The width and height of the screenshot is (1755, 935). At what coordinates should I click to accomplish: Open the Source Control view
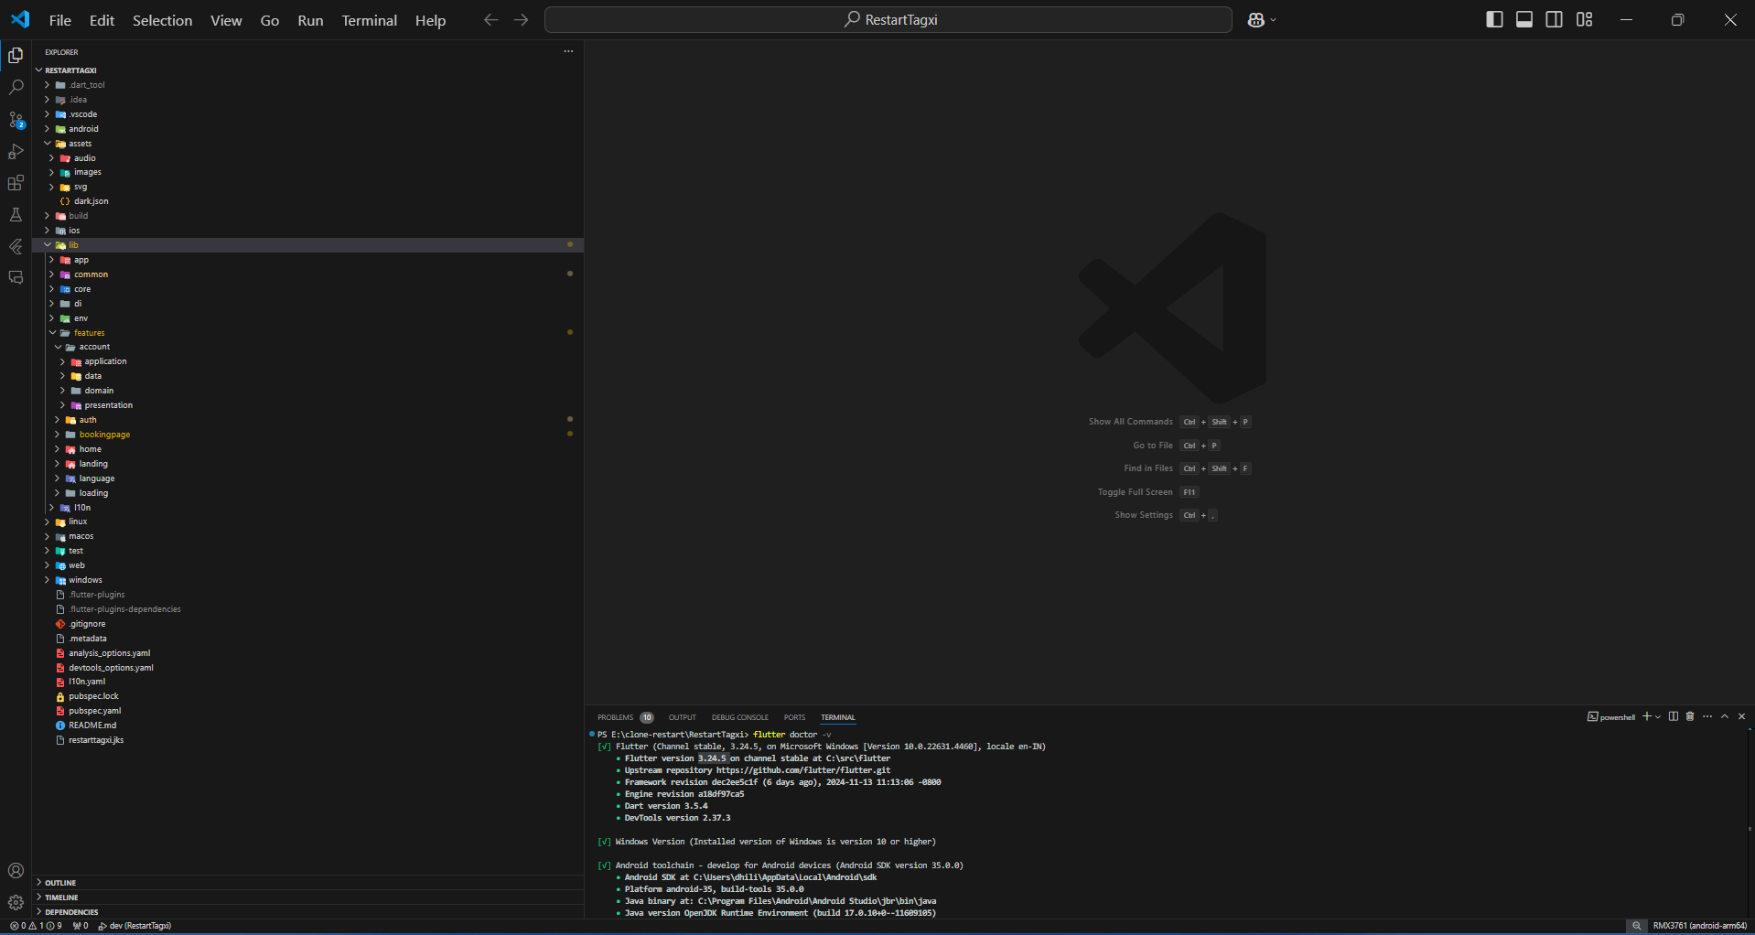(16, 120)
